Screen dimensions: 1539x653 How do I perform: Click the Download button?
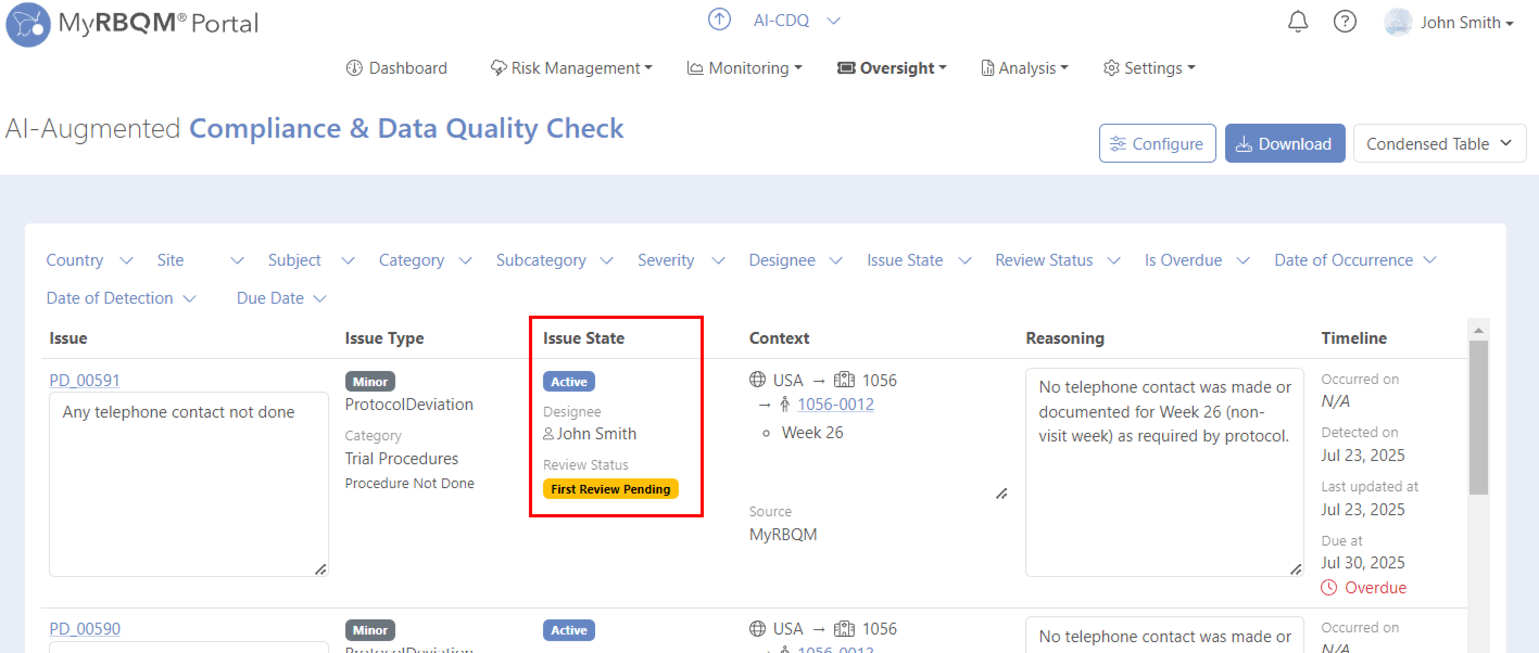[x=1284, y=144]
